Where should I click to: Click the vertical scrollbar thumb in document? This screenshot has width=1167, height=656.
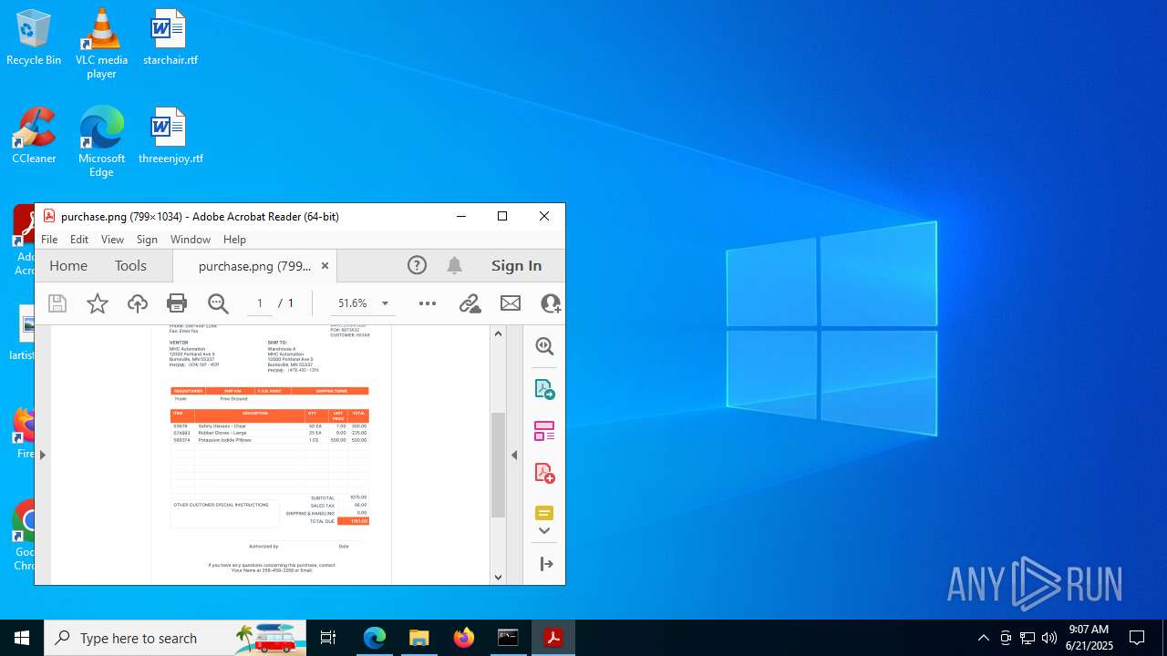coord(498,466)
